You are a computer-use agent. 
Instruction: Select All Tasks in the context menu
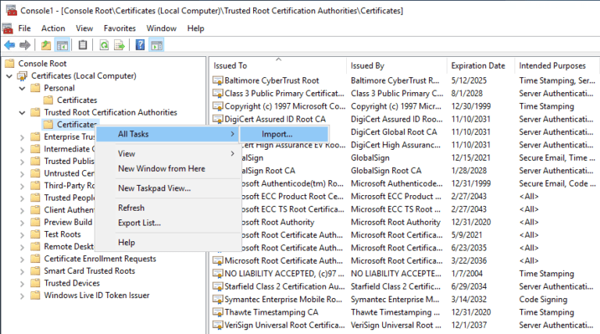click(x=168, y=134)
